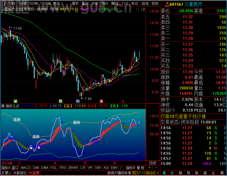Click minus to zoom out chart
This screenshot has width=227, height=176.
coord(156,168)
